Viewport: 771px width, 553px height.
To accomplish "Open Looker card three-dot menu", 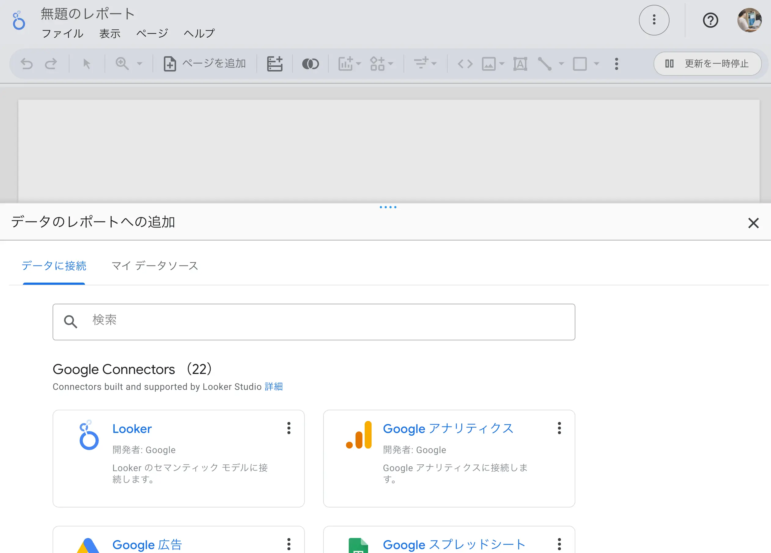I will (289, 428).
